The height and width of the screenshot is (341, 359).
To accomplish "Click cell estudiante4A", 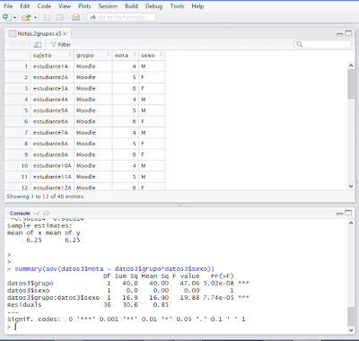I will pyautogui.click(x=52, y=100).
